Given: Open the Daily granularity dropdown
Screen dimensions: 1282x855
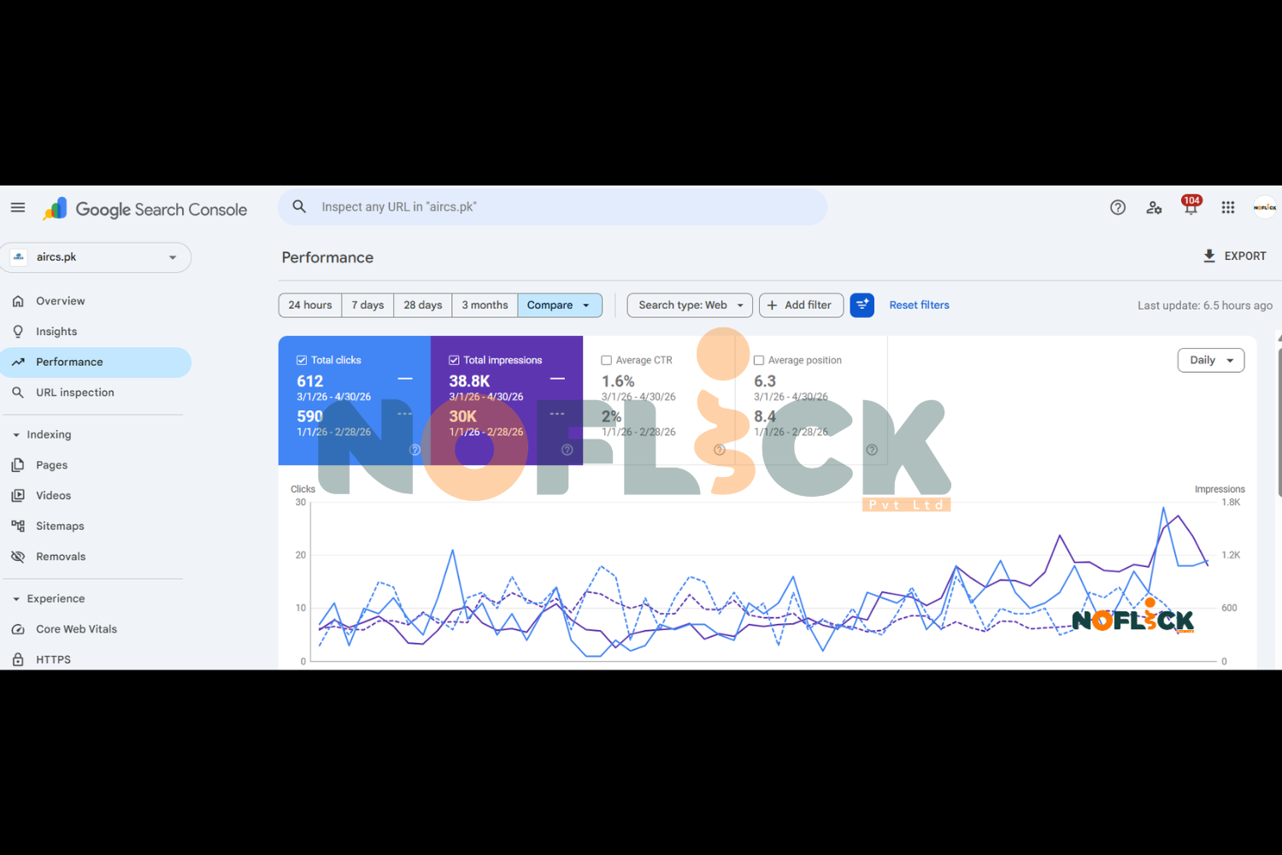Looking at the screenshot, I should [x=1211, y=360].
